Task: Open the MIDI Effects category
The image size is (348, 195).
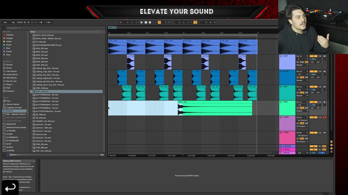Action: point(11,78)
